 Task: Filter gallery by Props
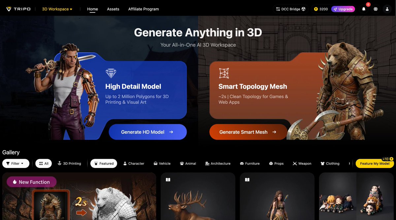click(276, 163)
